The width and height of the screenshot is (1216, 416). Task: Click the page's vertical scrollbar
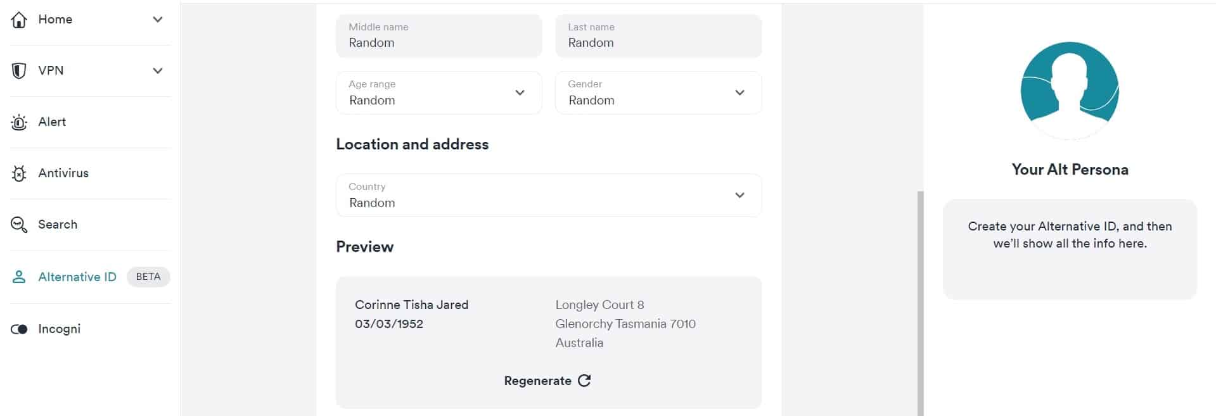920,304
